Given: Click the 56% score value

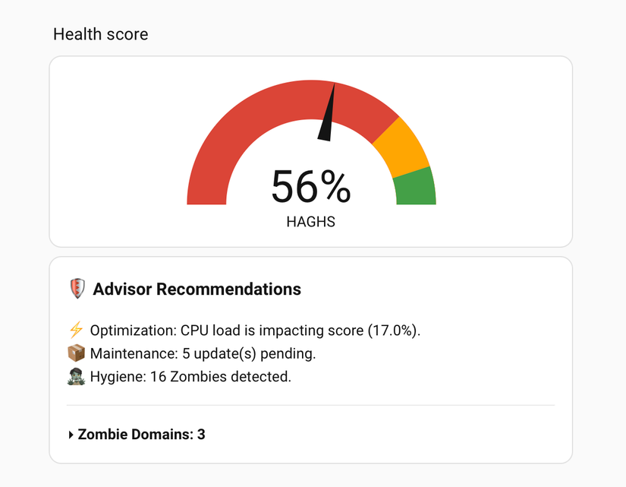Looking at the screenshot, I should click(x=311, y=187).
